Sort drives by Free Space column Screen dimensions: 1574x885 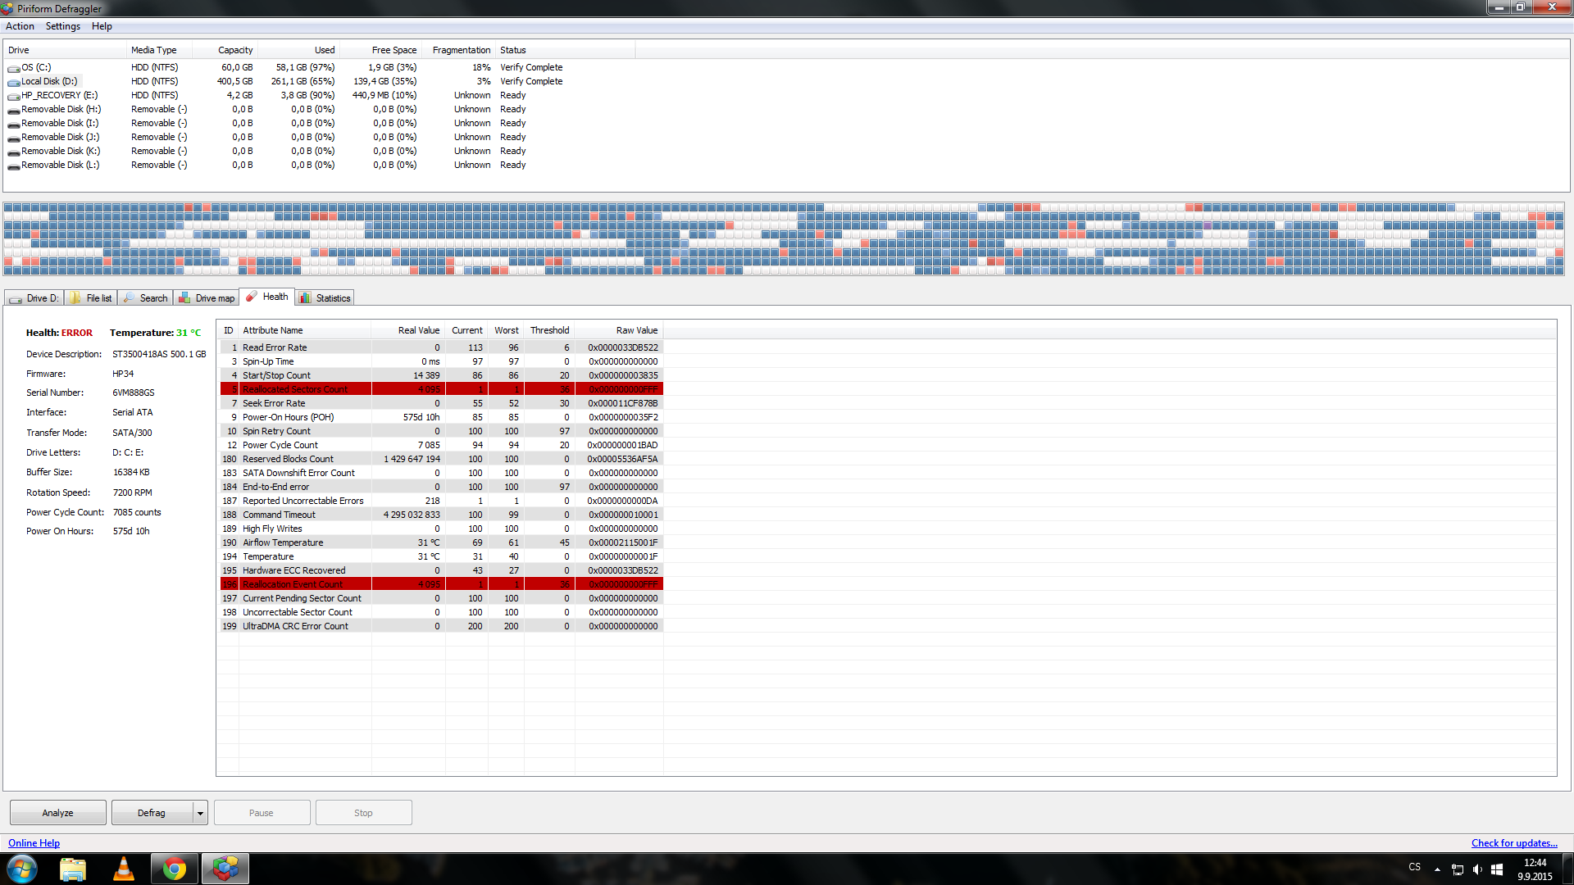point(380,50)
